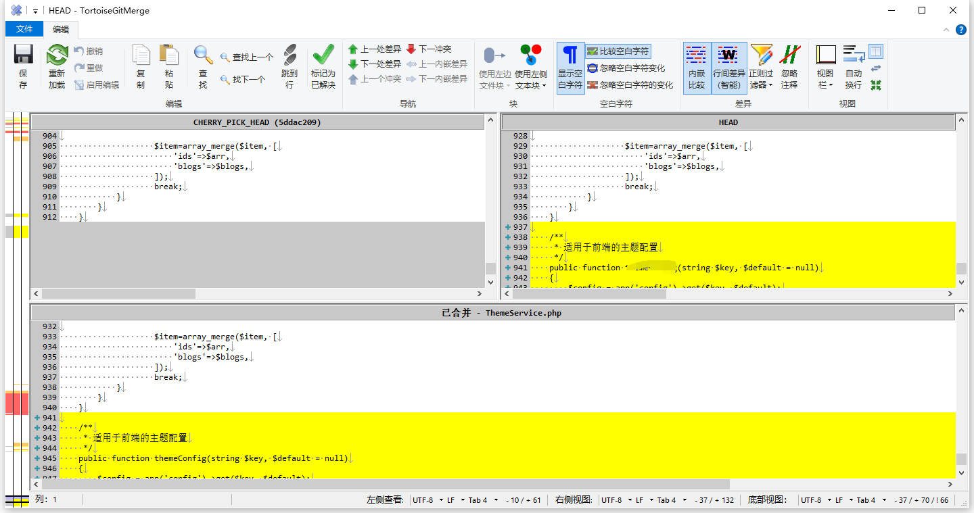Click the 重新加载 (Reload) icon
Image resolution: width=974 pixels, height=513 pixels.
57,66
